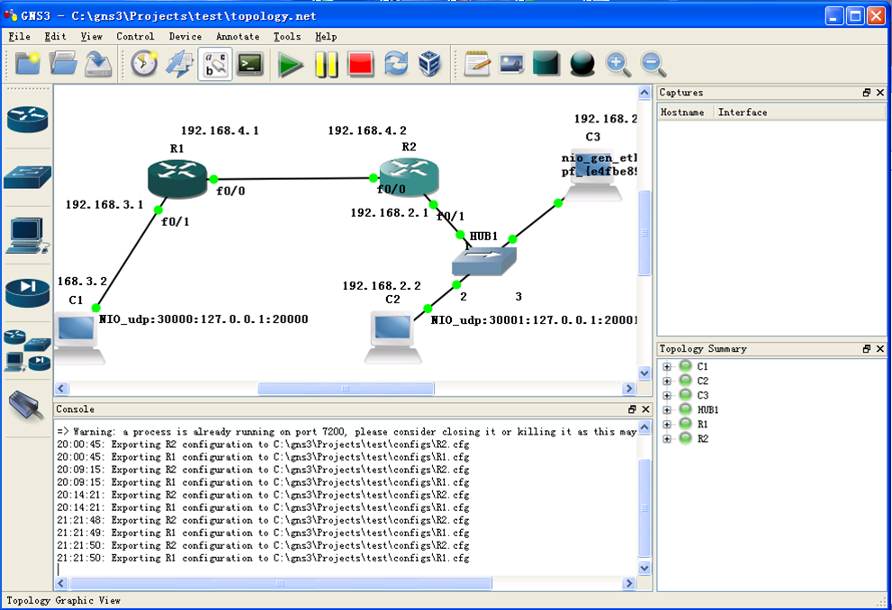Click Interface column header in Captures
This screenshot has height=610, width=892.
pyautogui.click(x=798, y=112)
